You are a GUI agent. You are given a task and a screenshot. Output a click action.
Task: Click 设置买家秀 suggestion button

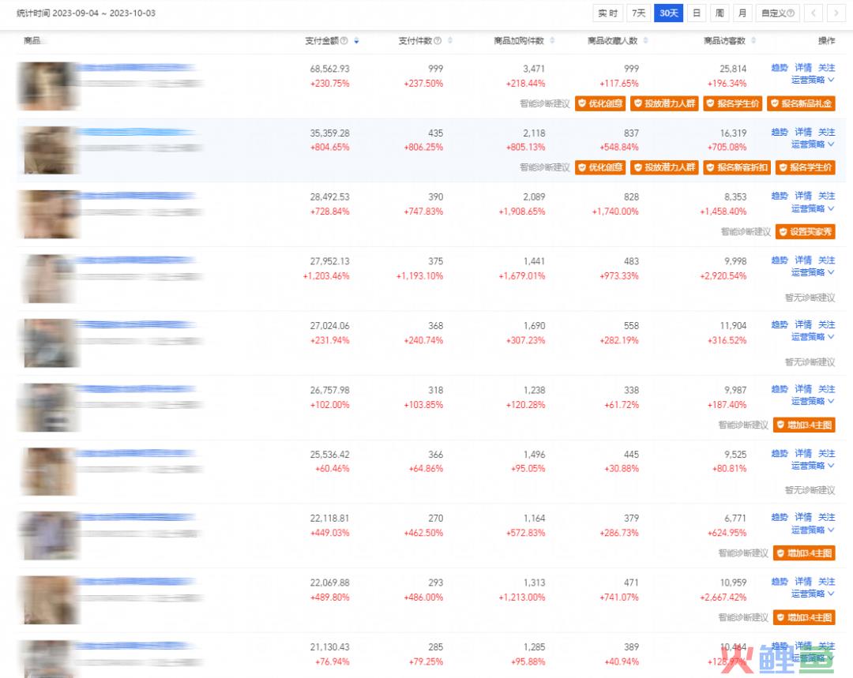coord(805,231)
